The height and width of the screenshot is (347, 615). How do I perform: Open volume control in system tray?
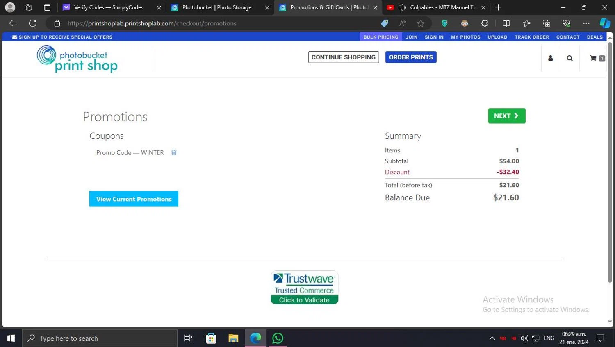click(524, 338)
